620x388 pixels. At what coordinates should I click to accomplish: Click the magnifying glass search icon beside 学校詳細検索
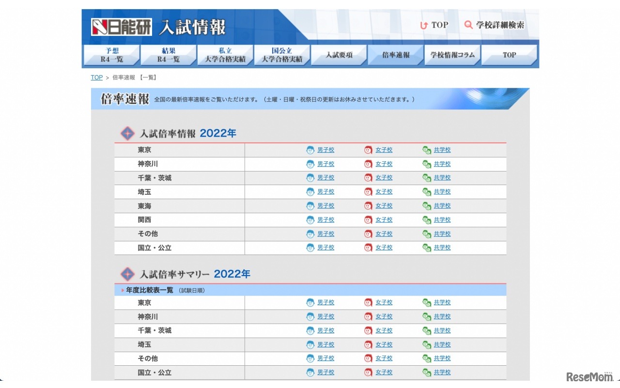point(468,25)
